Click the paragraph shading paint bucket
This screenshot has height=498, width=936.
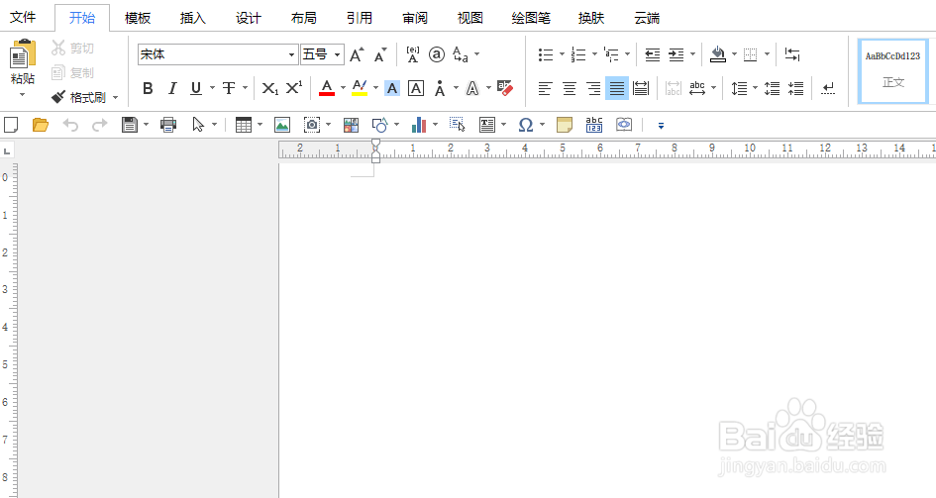[x=718, y=54]
